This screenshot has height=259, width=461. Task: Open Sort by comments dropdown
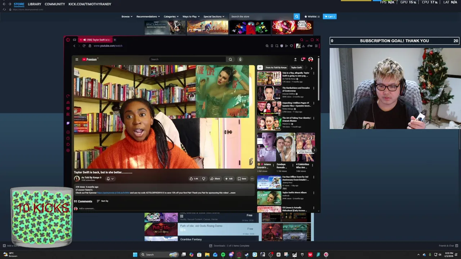(x=103, y=201)
